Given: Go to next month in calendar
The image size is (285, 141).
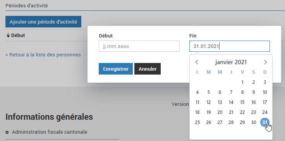Looking at the screenshot, I should (x=265, y=62).
